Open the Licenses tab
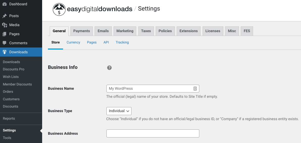Image resolution: width=301 pixels, height=143 pixels. (x=213, y=31)
